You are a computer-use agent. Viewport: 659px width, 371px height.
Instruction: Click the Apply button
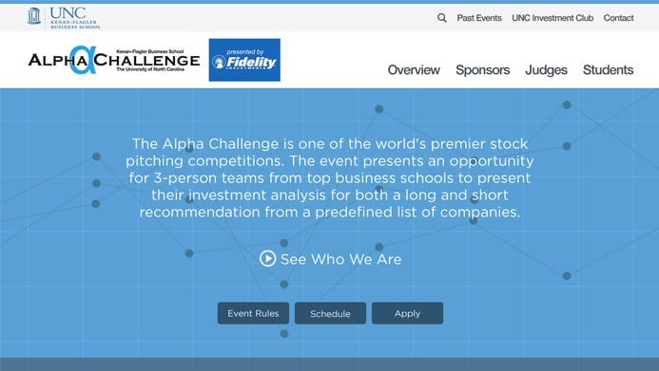point(407,313)
